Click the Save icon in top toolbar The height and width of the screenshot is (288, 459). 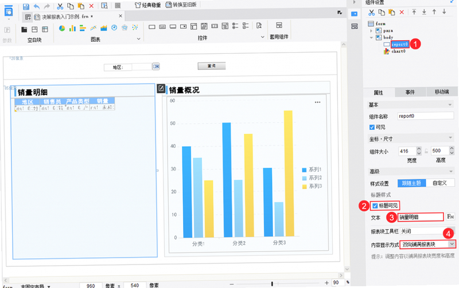[x=26, y=6]
